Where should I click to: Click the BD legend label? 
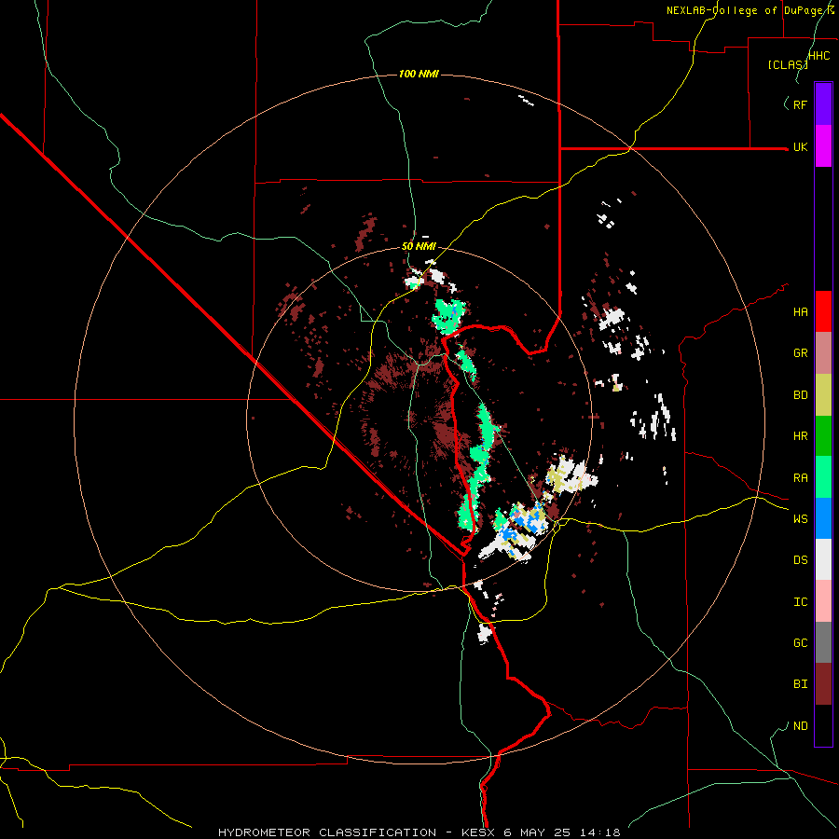tap(800, 395)
